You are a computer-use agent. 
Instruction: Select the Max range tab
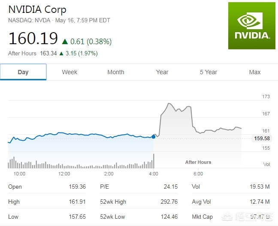[255, 72]
